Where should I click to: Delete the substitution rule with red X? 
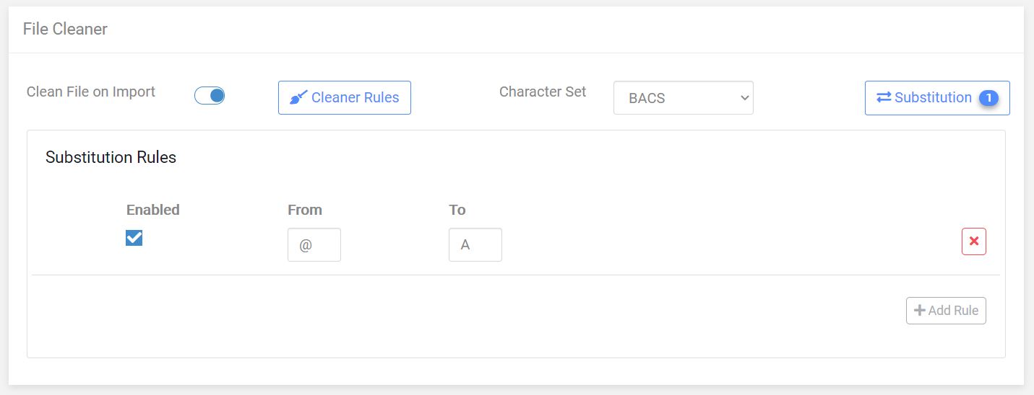coord(973,241)
